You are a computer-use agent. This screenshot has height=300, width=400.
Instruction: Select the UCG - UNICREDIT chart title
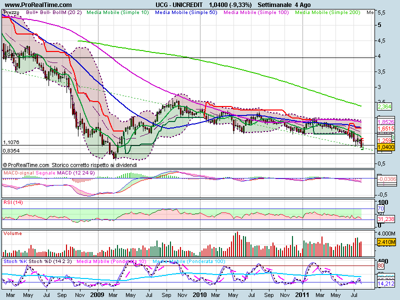179,4
